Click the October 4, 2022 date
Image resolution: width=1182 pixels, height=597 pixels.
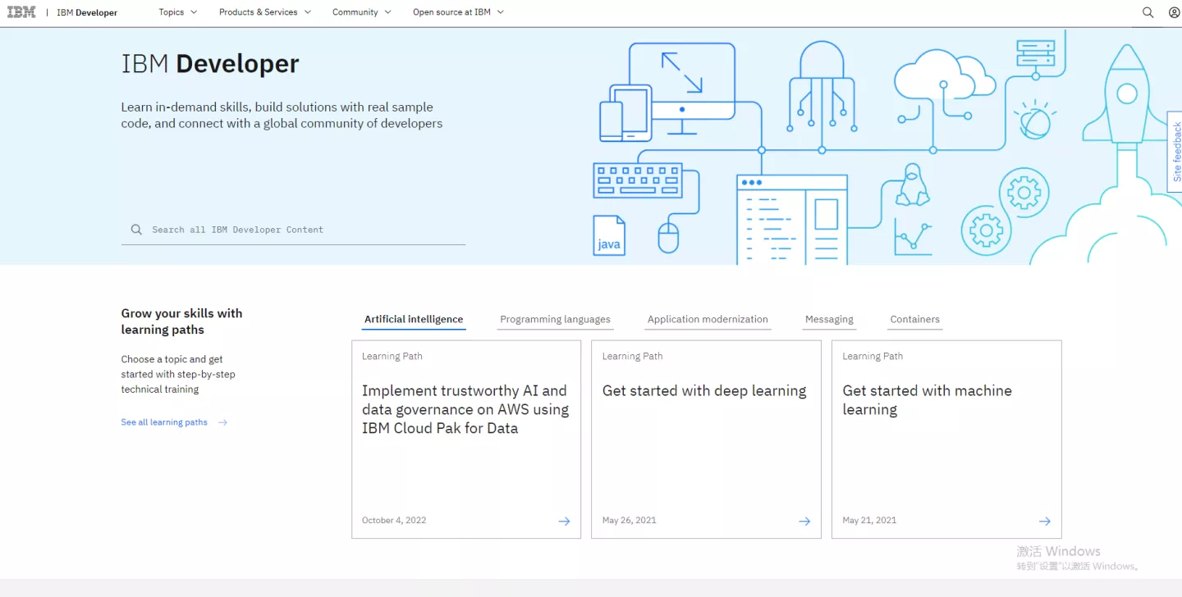point(394,521)
